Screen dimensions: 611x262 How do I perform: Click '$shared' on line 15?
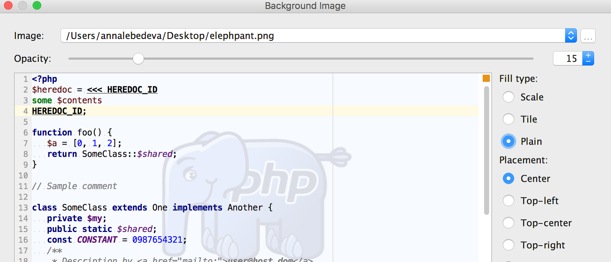point(135,229)
